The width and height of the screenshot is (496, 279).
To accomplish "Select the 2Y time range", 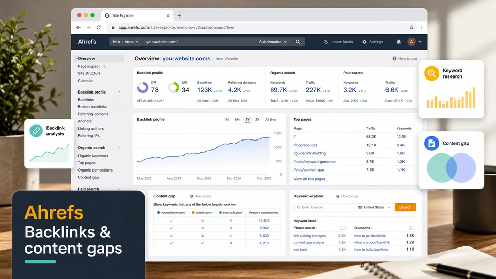I will click(257, 119).
